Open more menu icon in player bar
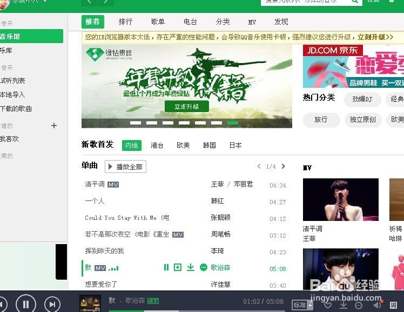Screen dimensions: 404x312 (x=359, y=306)
